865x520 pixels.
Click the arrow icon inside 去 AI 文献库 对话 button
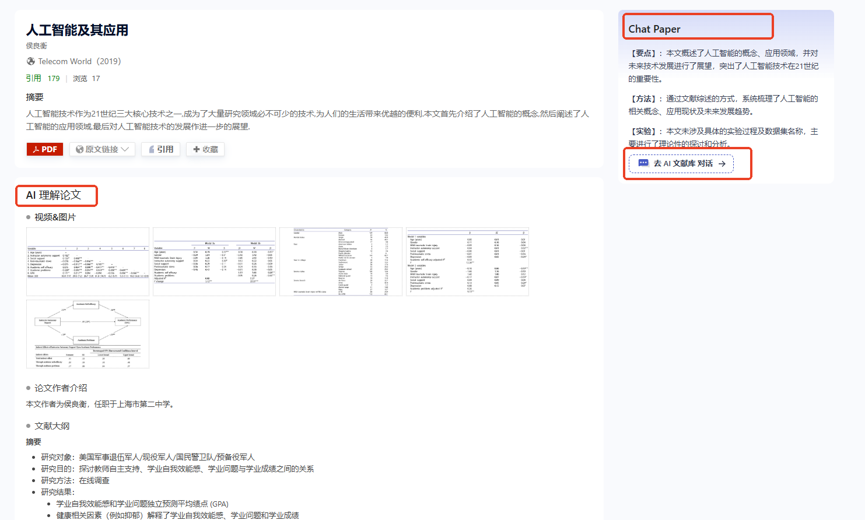pyautogui.click(x=722, y=164)
